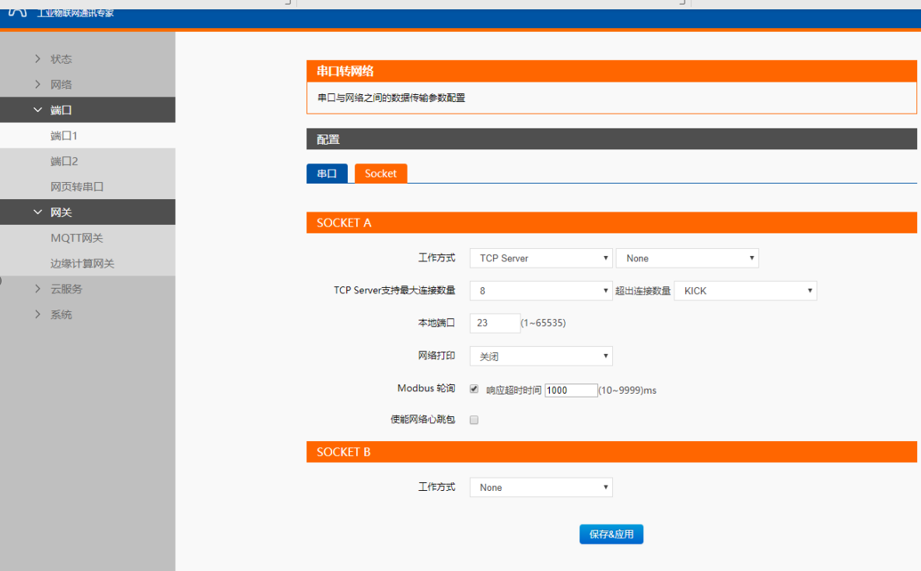Open 网页转串口 page

click(x=77, y=187)
